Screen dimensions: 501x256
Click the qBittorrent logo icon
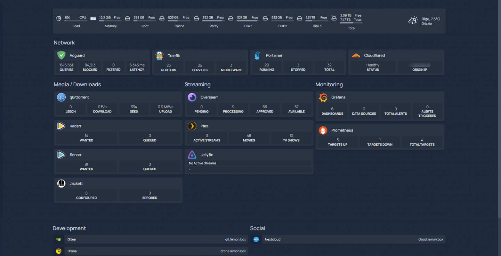(x=61, y=97)
